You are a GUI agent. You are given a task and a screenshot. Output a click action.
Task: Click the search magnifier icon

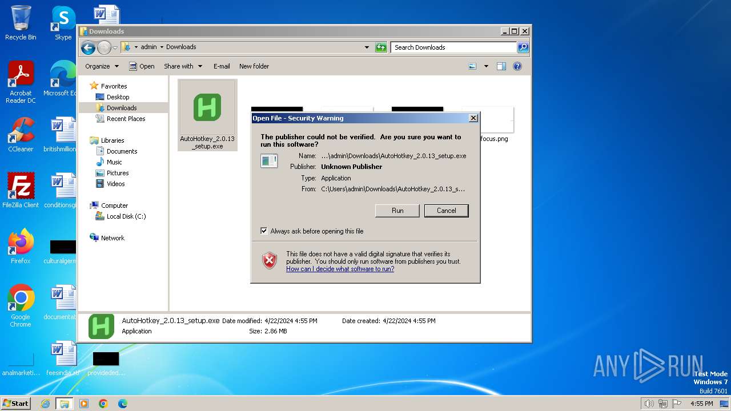(523, 47)
